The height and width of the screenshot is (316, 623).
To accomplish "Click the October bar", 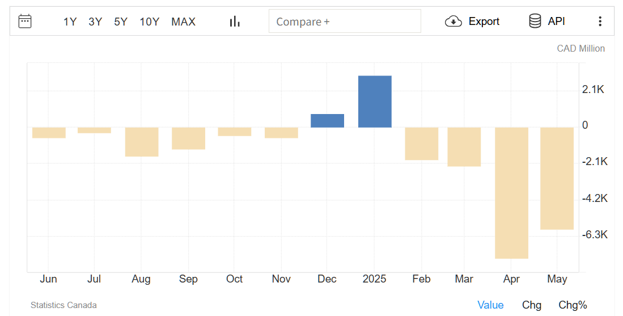I will [x=235, y=132].
